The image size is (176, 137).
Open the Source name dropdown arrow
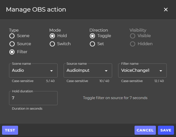[x=106, y=71]
